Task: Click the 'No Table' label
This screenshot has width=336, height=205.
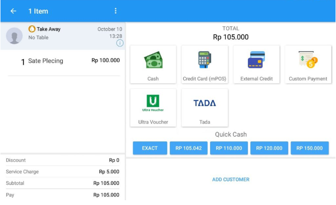Action: click(38, 37)
